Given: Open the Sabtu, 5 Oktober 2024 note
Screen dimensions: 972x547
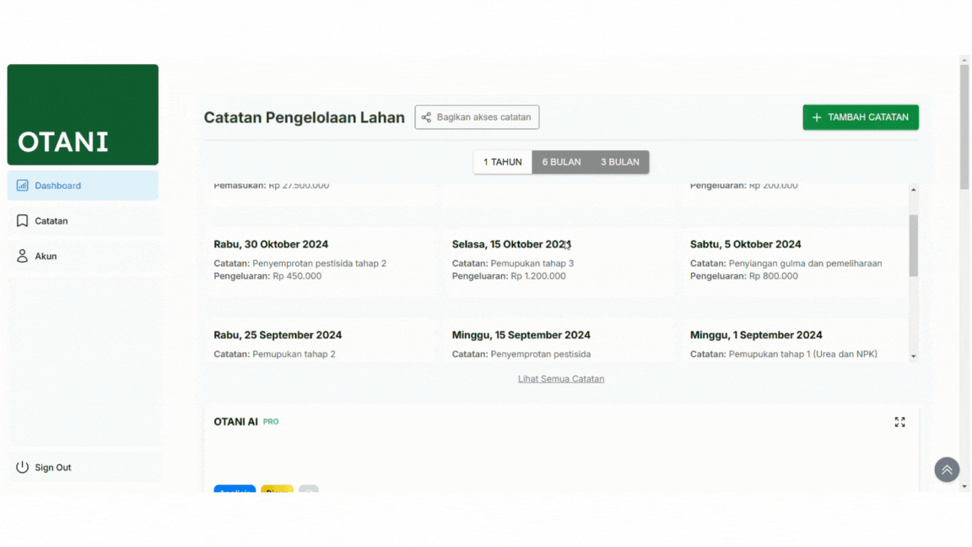Looking at the screenshot, I should click(745, 245).
